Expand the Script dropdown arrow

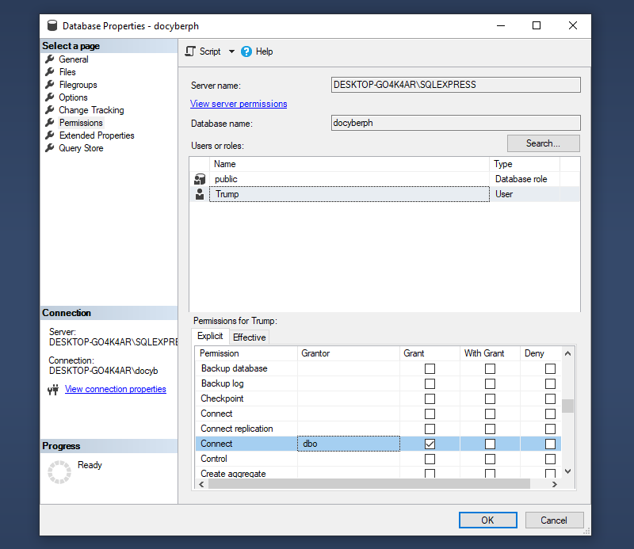[231, 51]
